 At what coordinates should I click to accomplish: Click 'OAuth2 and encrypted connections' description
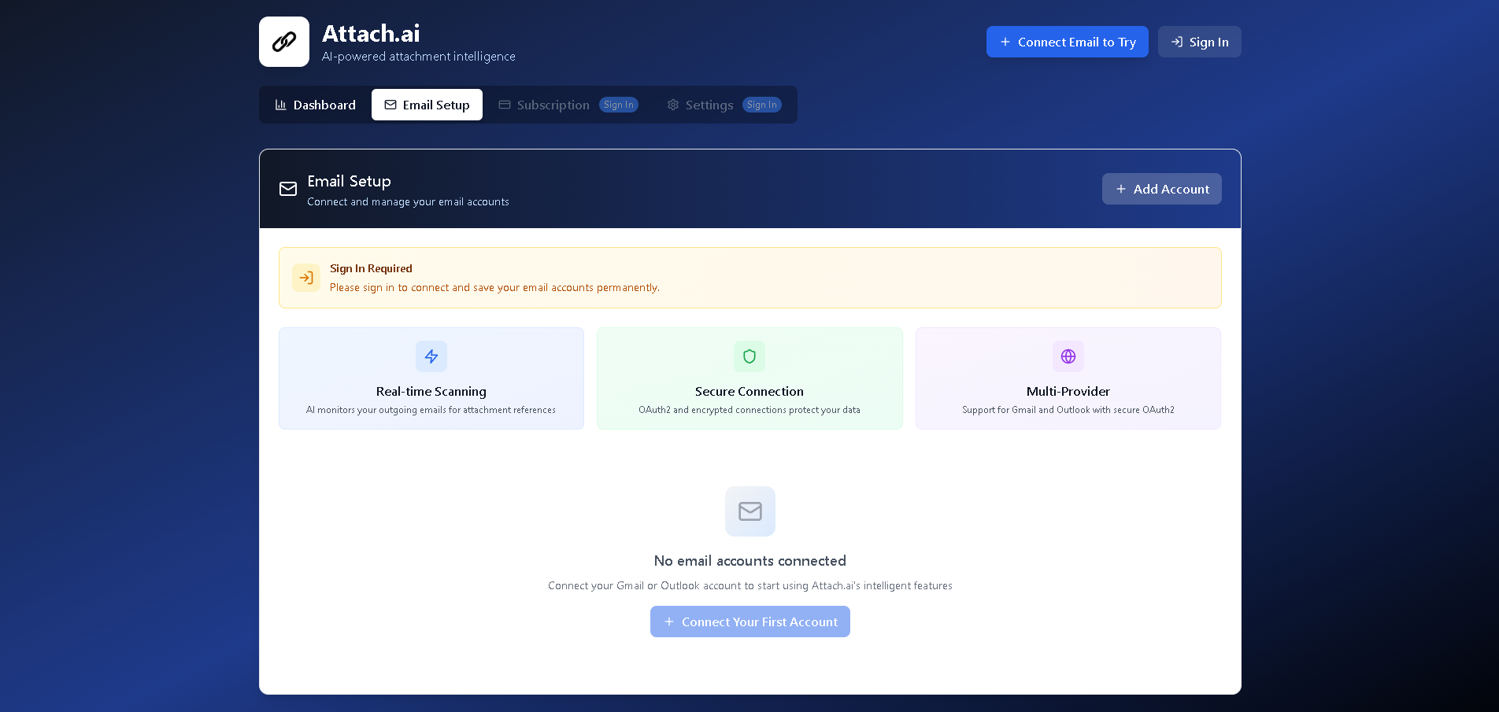click(749, 410)
